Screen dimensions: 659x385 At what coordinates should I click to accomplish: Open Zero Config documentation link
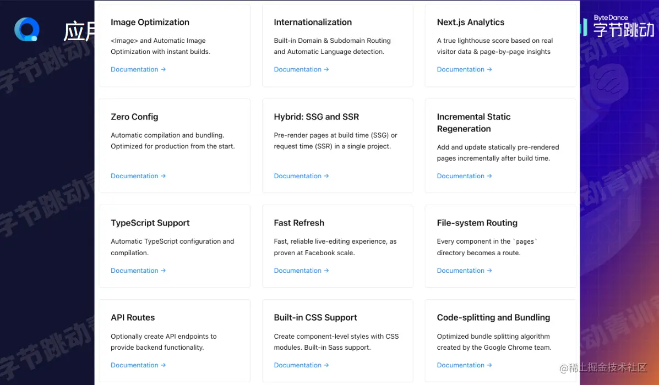[138, 176]
